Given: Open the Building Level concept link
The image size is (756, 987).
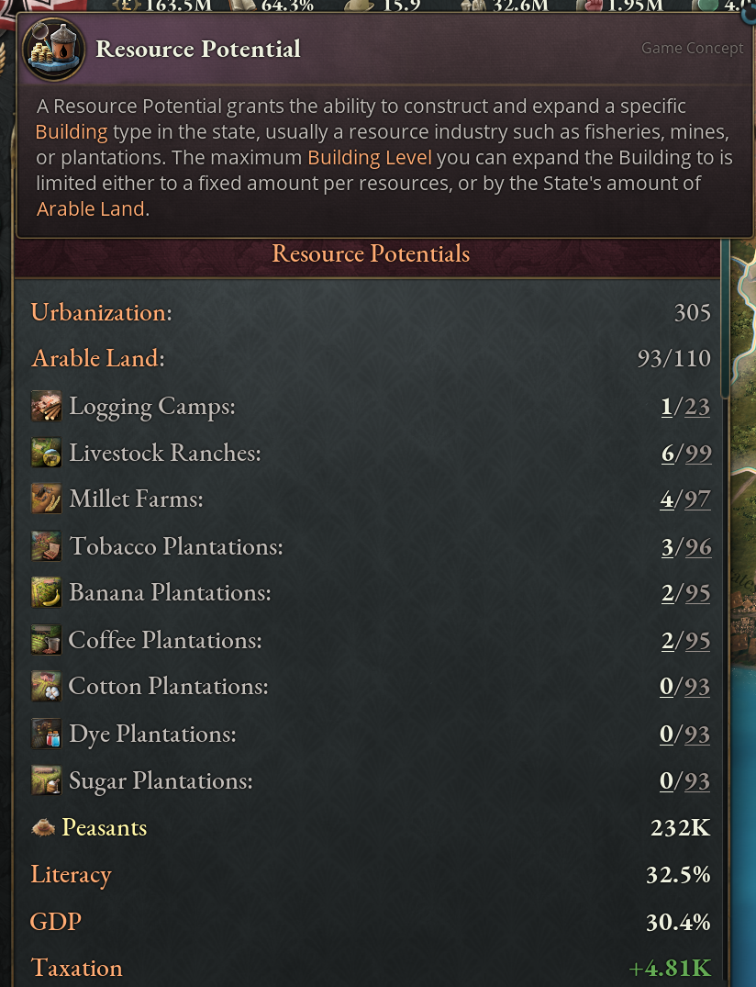Looking at the screenshot, I should pos(369,158).
